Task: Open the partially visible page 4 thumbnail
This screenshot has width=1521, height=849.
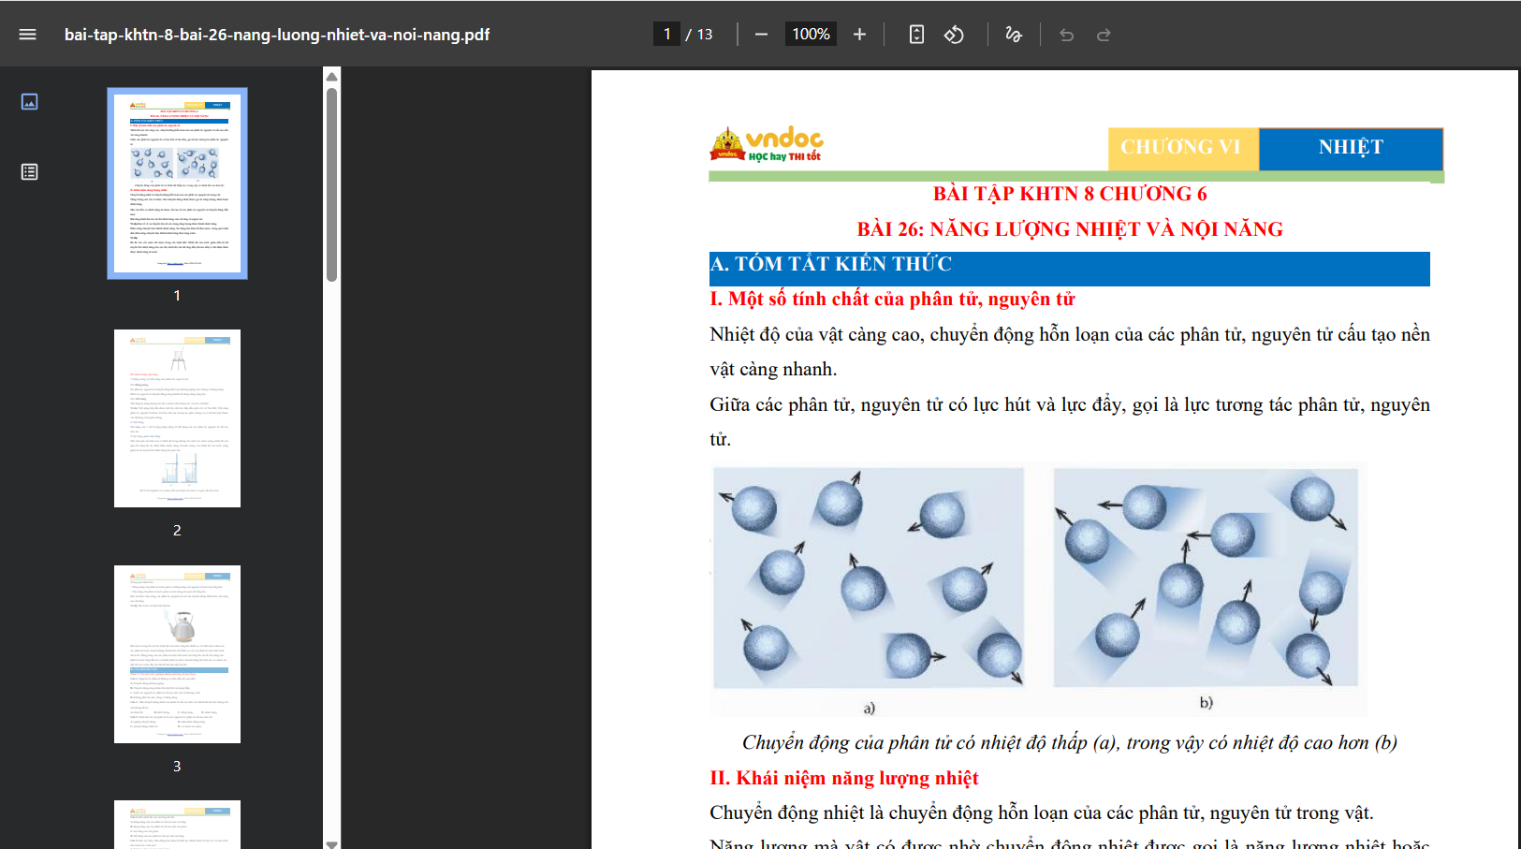Action: pyautogui.click(x=177, y=825)
